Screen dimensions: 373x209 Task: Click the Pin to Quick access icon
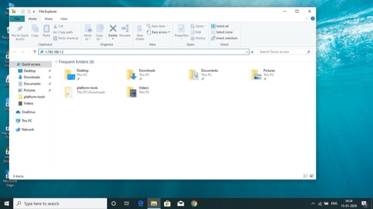[20, 29]
